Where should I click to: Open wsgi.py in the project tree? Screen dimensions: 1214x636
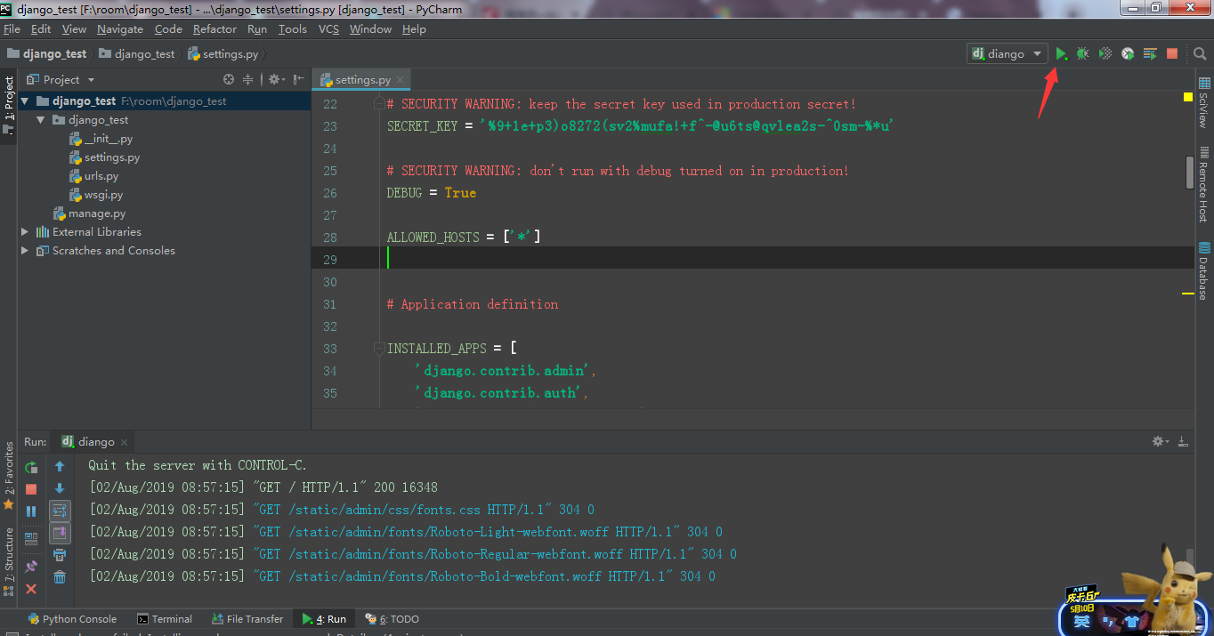pyautogui.click(x=96, y=195)
